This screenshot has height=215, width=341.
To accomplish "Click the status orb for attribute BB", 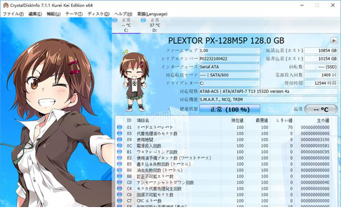I will (119, 176).
